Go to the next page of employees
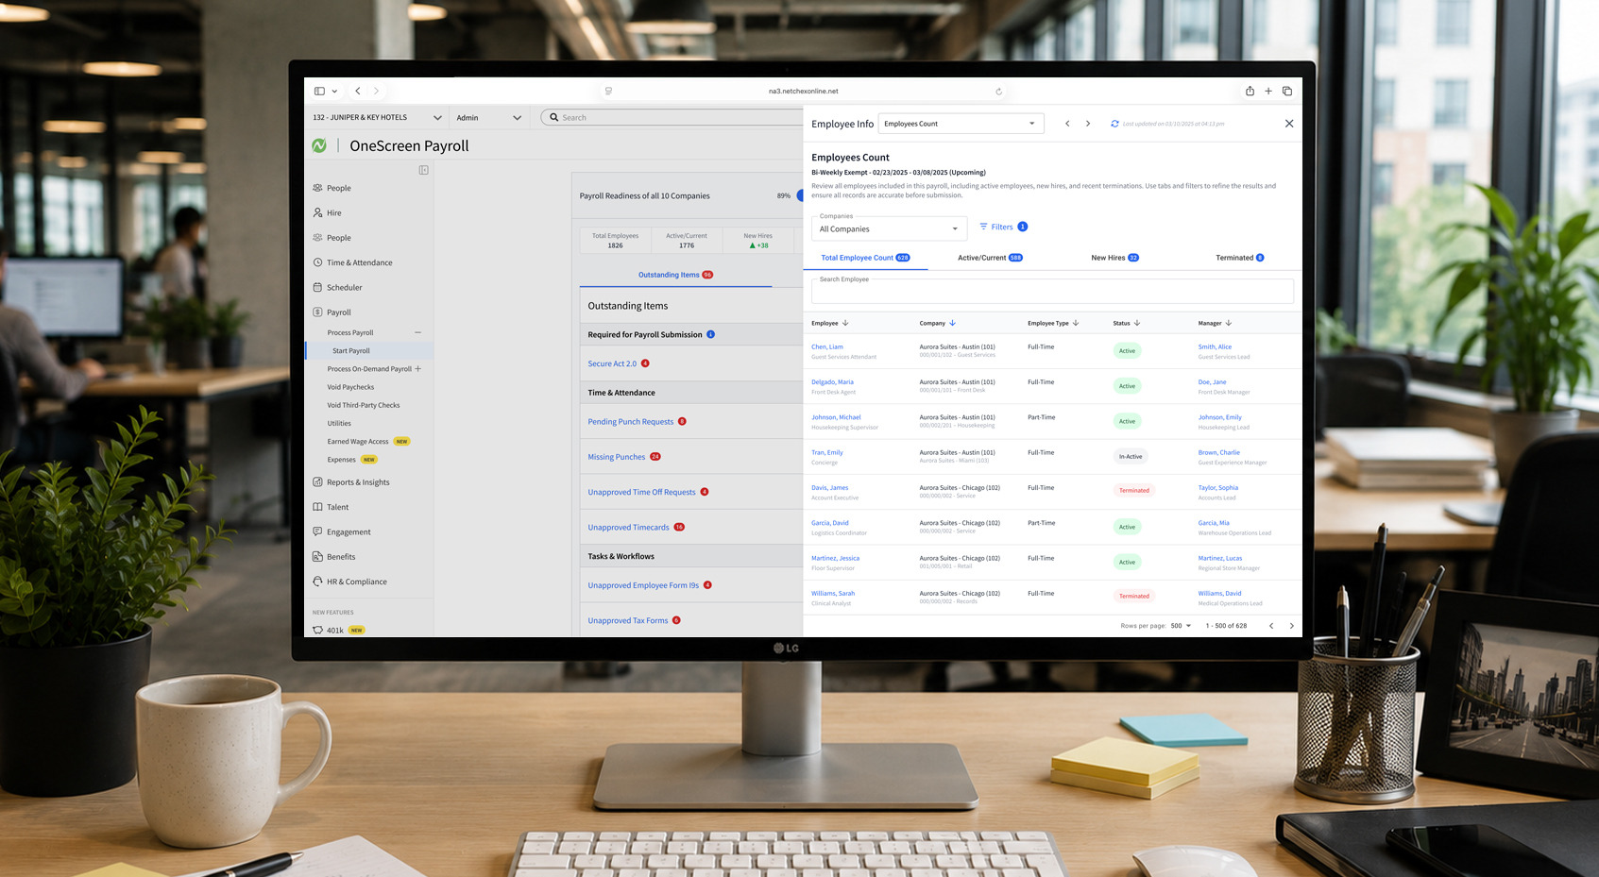This screenshot has width=1599, height=877. pos(1292,626)
